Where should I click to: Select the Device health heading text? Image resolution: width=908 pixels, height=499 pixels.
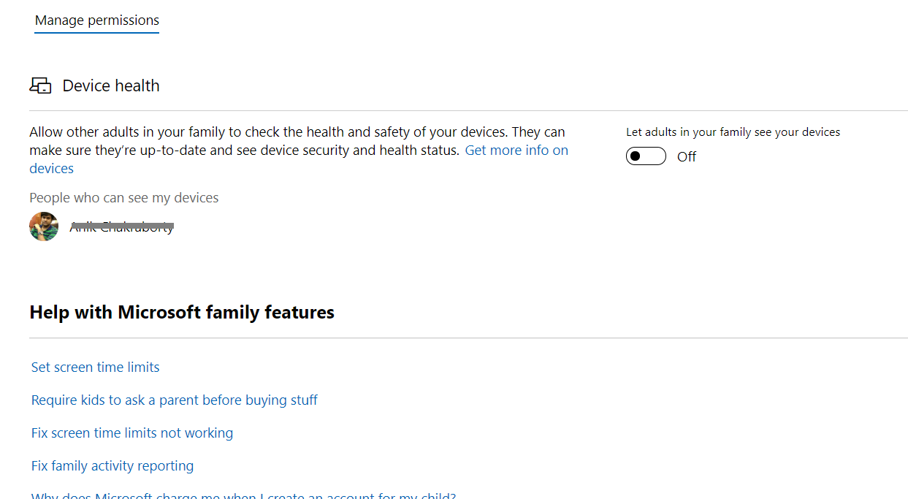tap(111, 85)
